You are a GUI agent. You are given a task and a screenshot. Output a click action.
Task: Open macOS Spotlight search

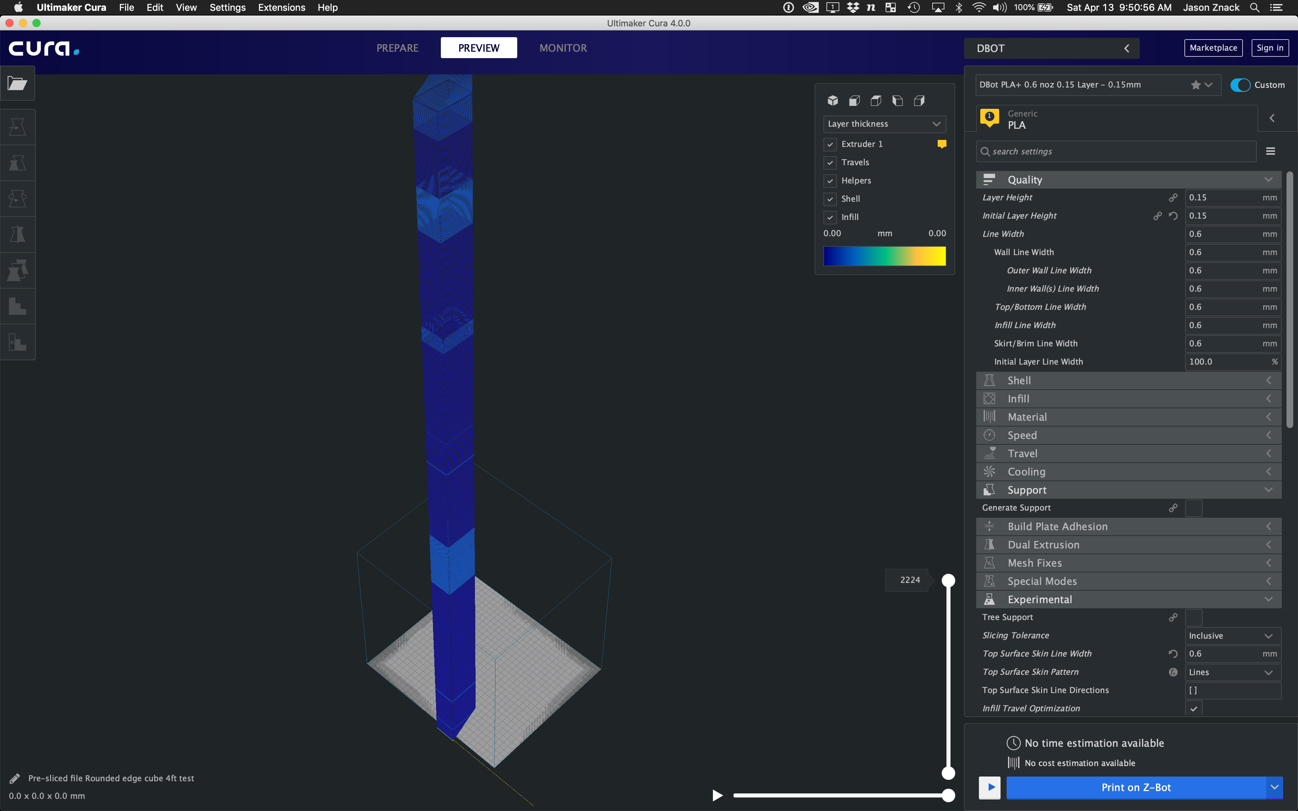point(1254,7)
